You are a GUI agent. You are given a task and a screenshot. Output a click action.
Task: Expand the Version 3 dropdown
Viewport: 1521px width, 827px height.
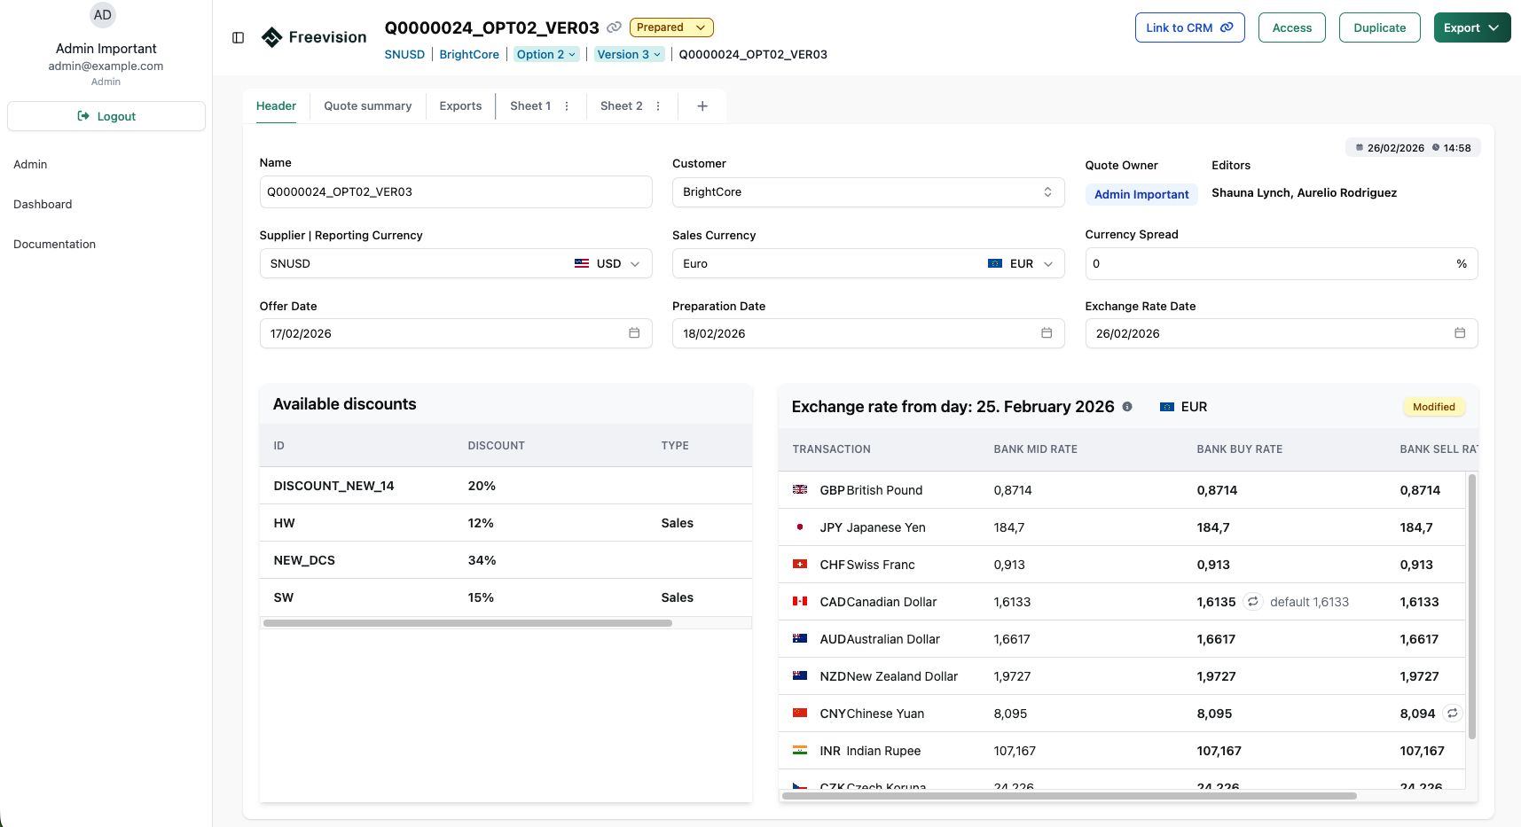[x=629, y=54]
